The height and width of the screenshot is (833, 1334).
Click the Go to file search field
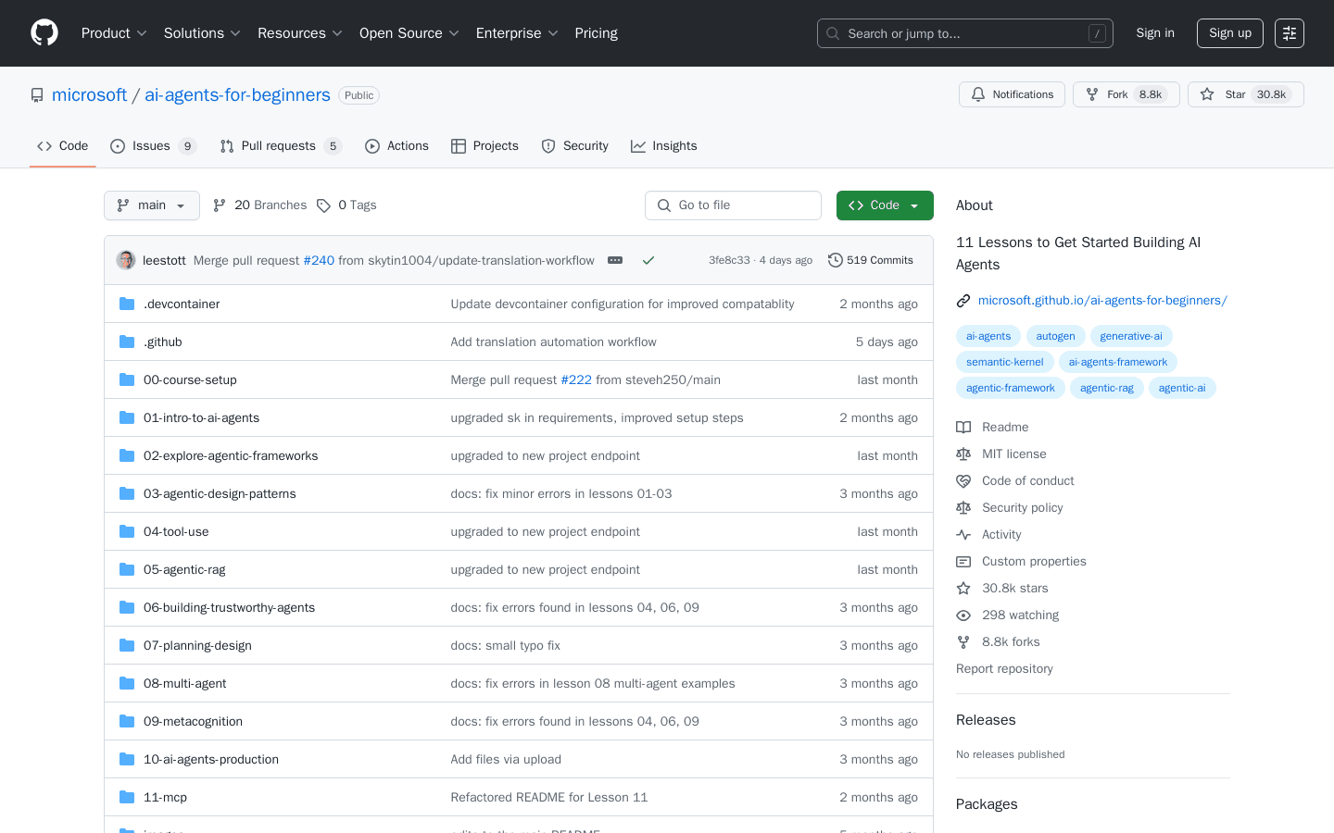tap(733, 205)
